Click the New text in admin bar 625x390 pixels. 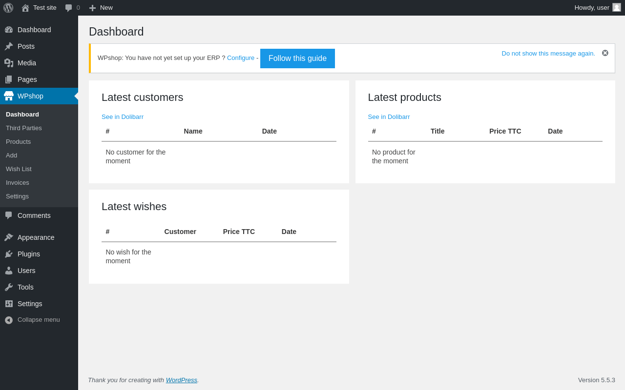pyautogui.click(x=106, y=8)
